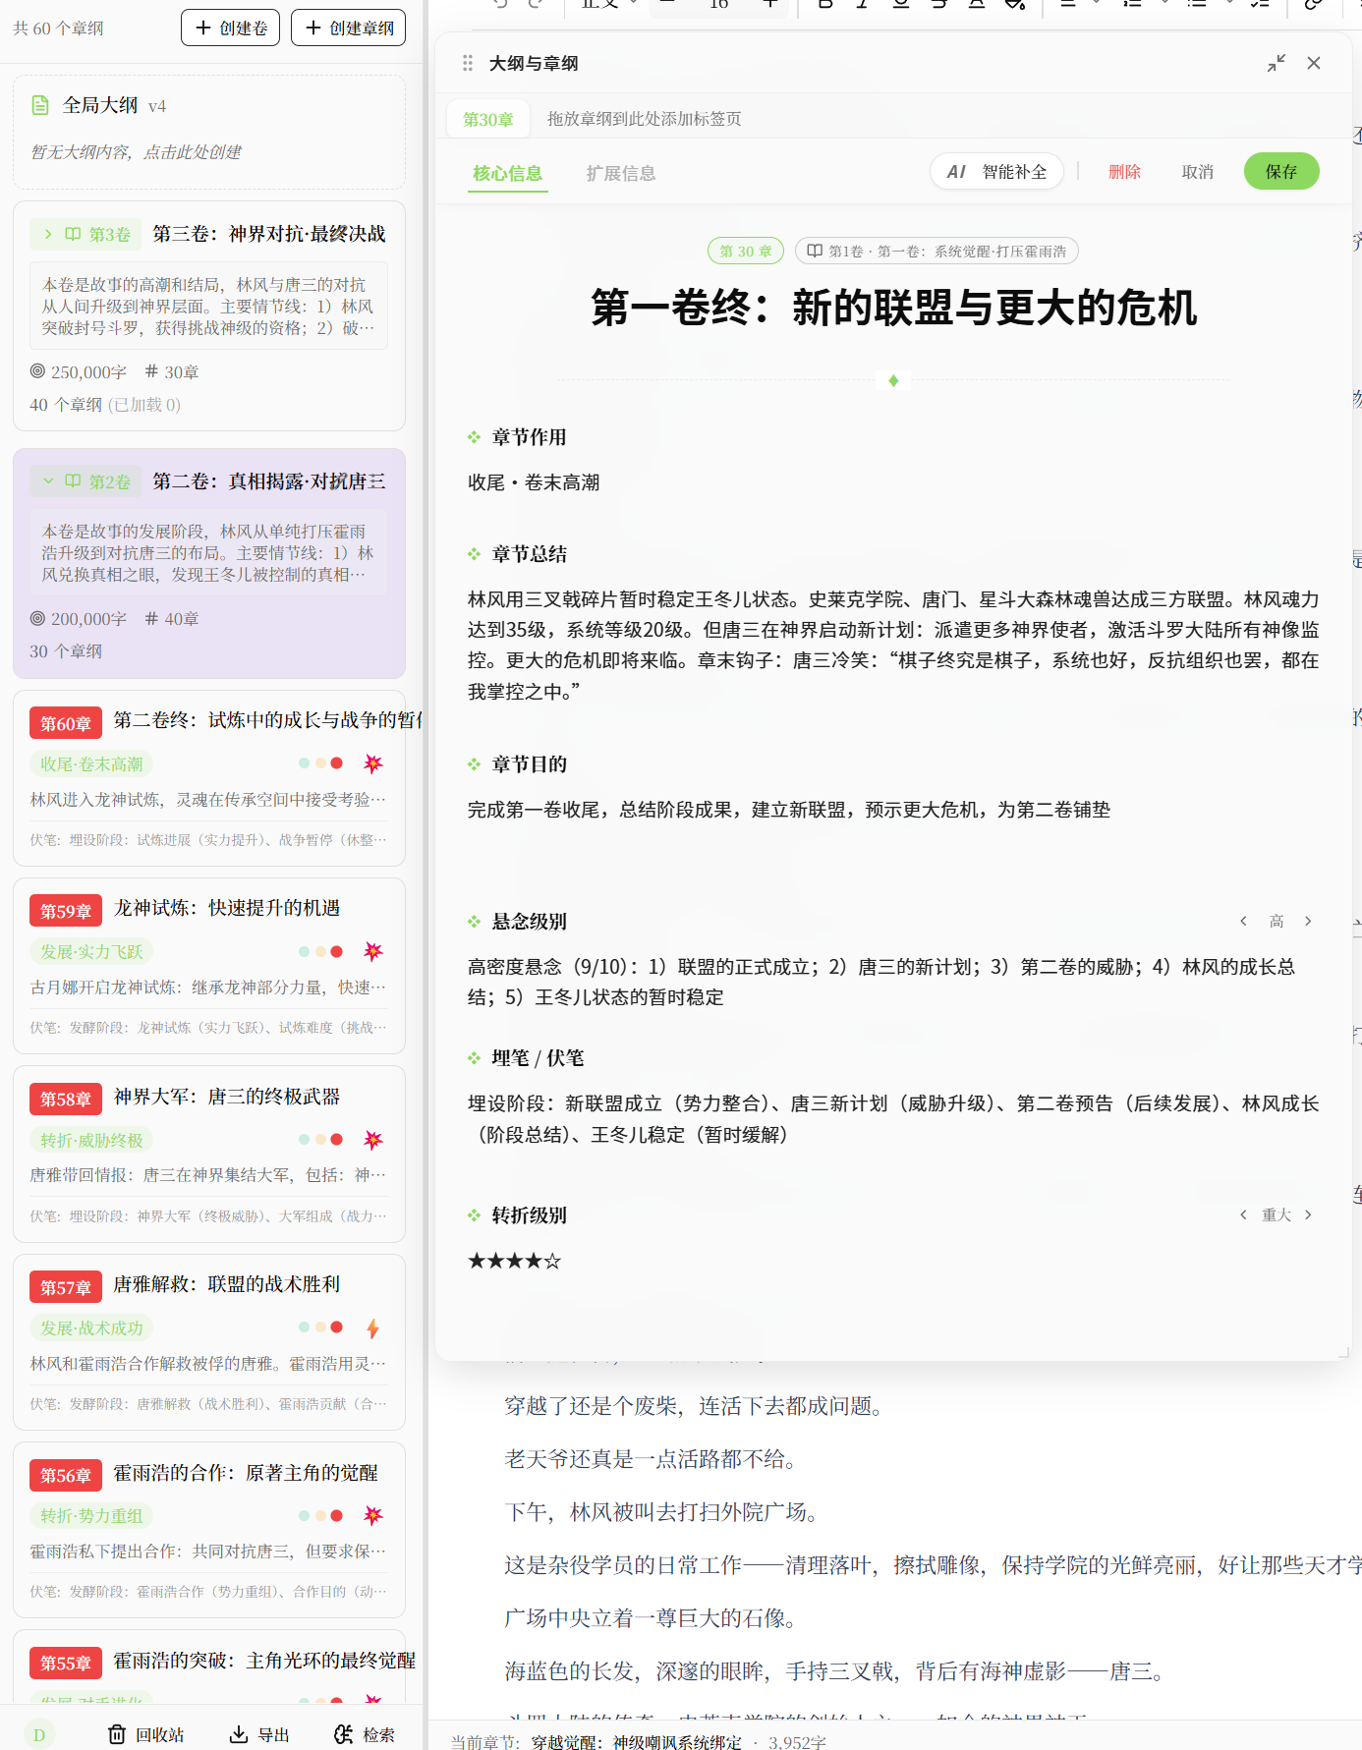
Task: Collapse the 第2卷 volume
Action: 48,481
